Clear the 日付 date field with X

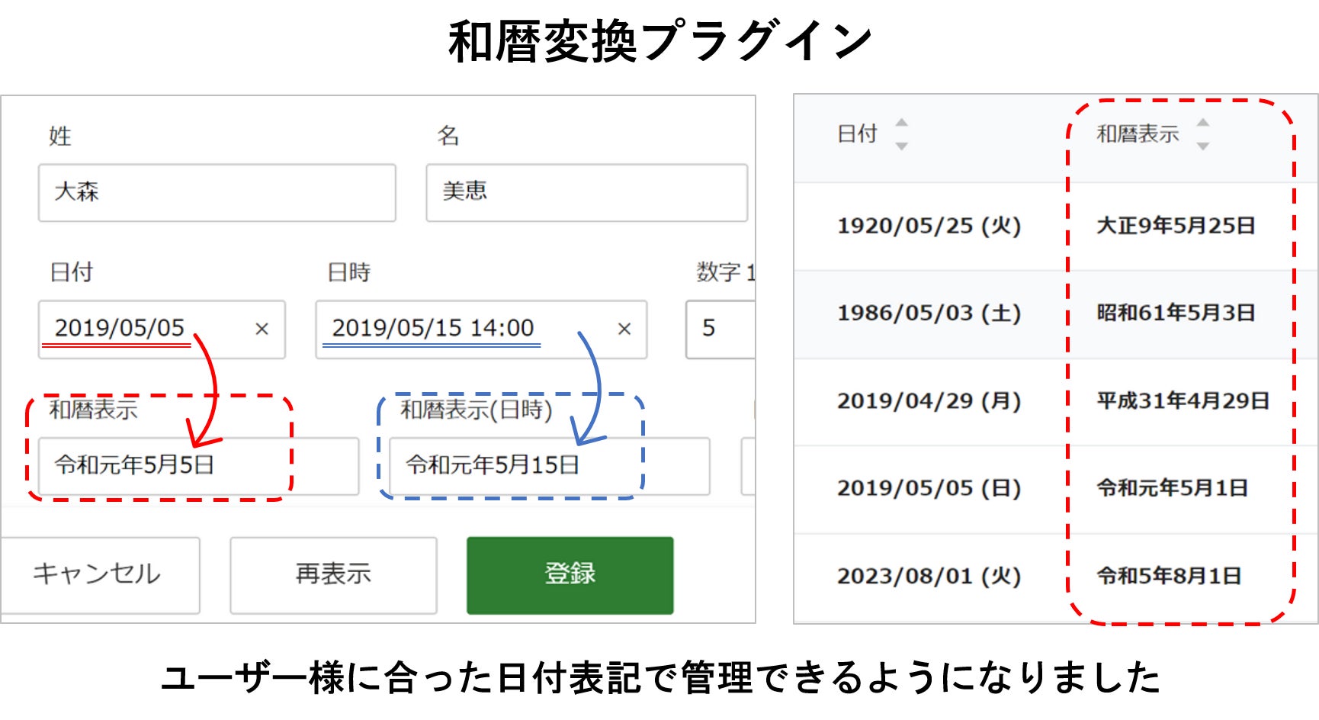click(262, 329)
